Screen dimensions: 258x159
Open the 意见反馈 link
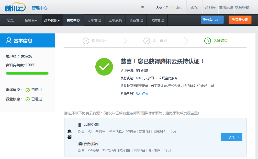point(226,7)
